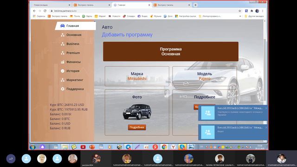The image size is (297, 167).
Task: Bookmark this page with the star icon
Action: click(240, 11)
